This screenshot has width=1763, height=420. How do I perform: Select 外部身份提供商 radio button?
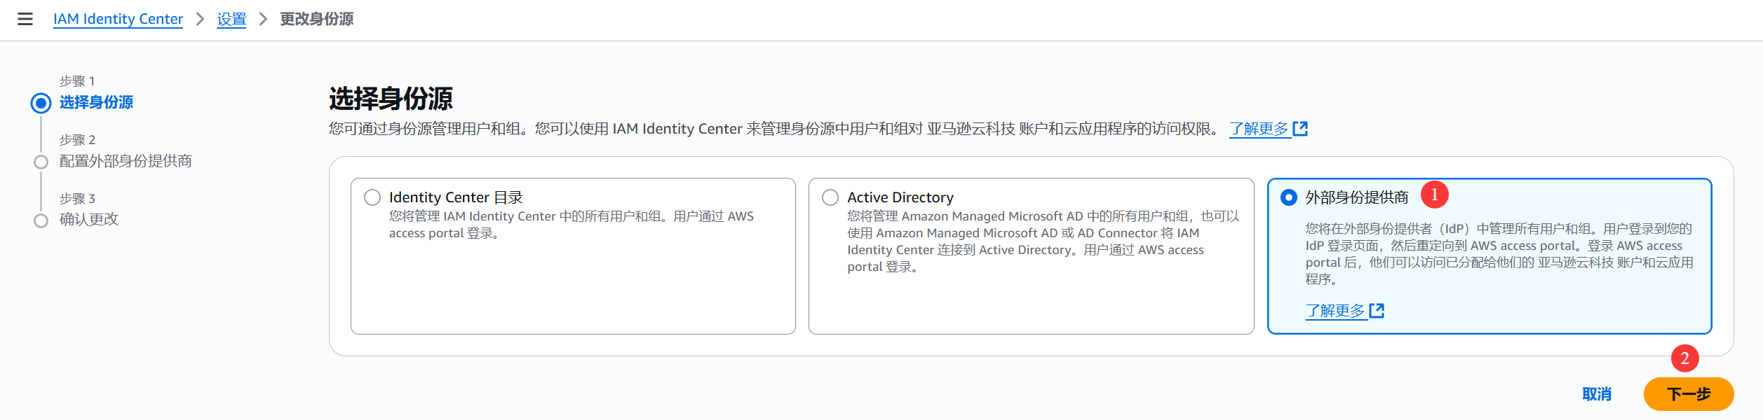coord(1288,197)
